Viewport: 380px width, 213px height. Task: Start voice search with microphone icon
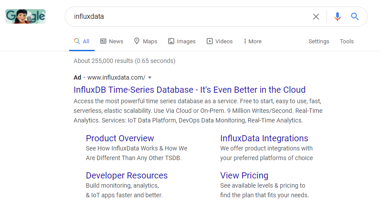[x=338, y=17]
